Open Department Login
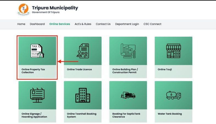This screenshot has width=216, height=124. [127, 24]
